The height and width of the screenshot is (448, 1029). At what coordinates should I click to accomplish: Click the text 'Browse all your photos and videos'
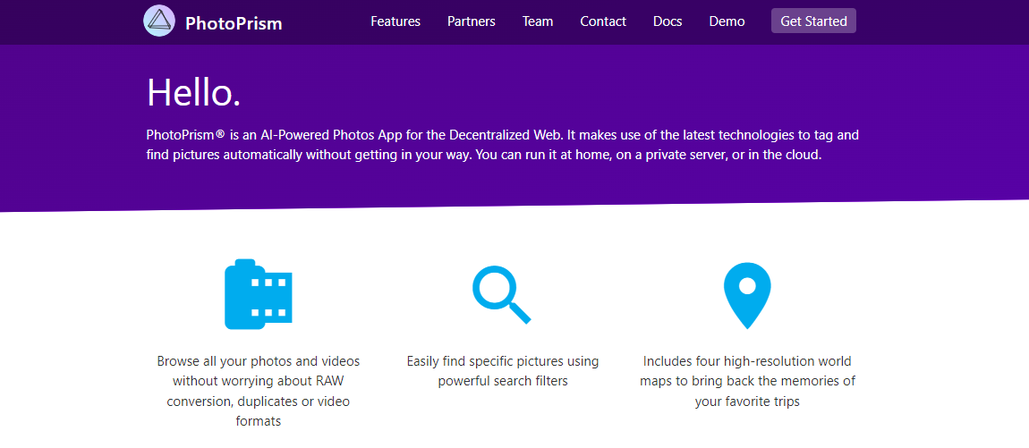coord(259,361)
